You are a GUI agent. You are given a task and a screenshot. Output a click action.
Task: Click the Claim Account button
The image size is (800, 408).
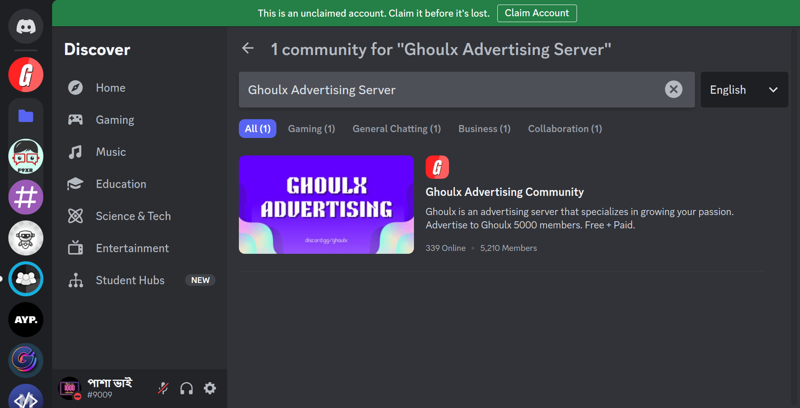point(537,13)
